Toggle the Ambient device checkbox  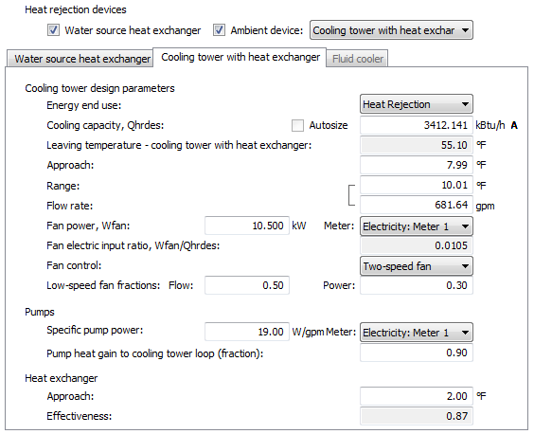(219, 30)
